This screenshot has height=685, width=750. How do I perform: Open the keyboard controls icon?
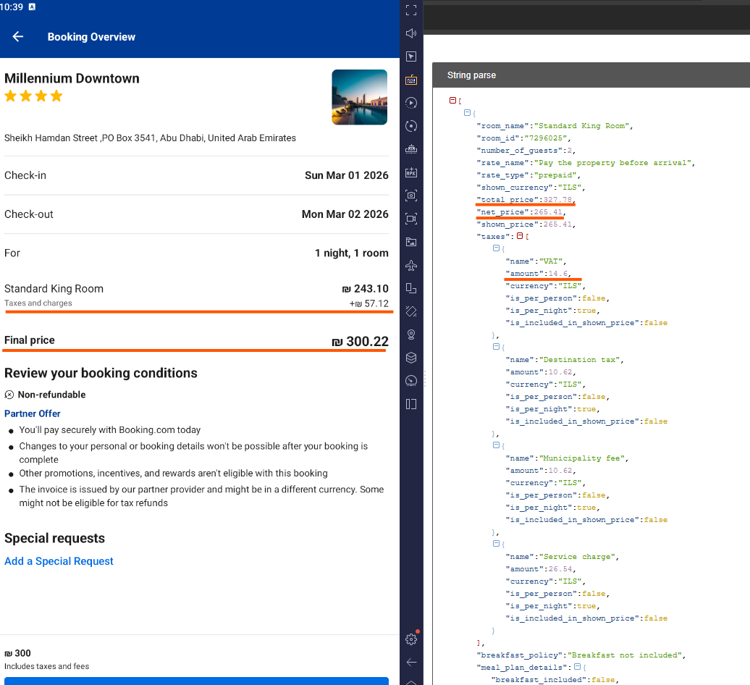(x=411, y=80)
